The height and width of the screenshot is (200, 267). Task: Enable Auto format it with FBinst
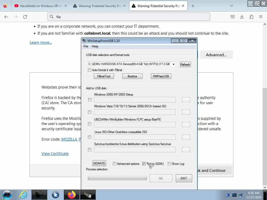(89, 70)
